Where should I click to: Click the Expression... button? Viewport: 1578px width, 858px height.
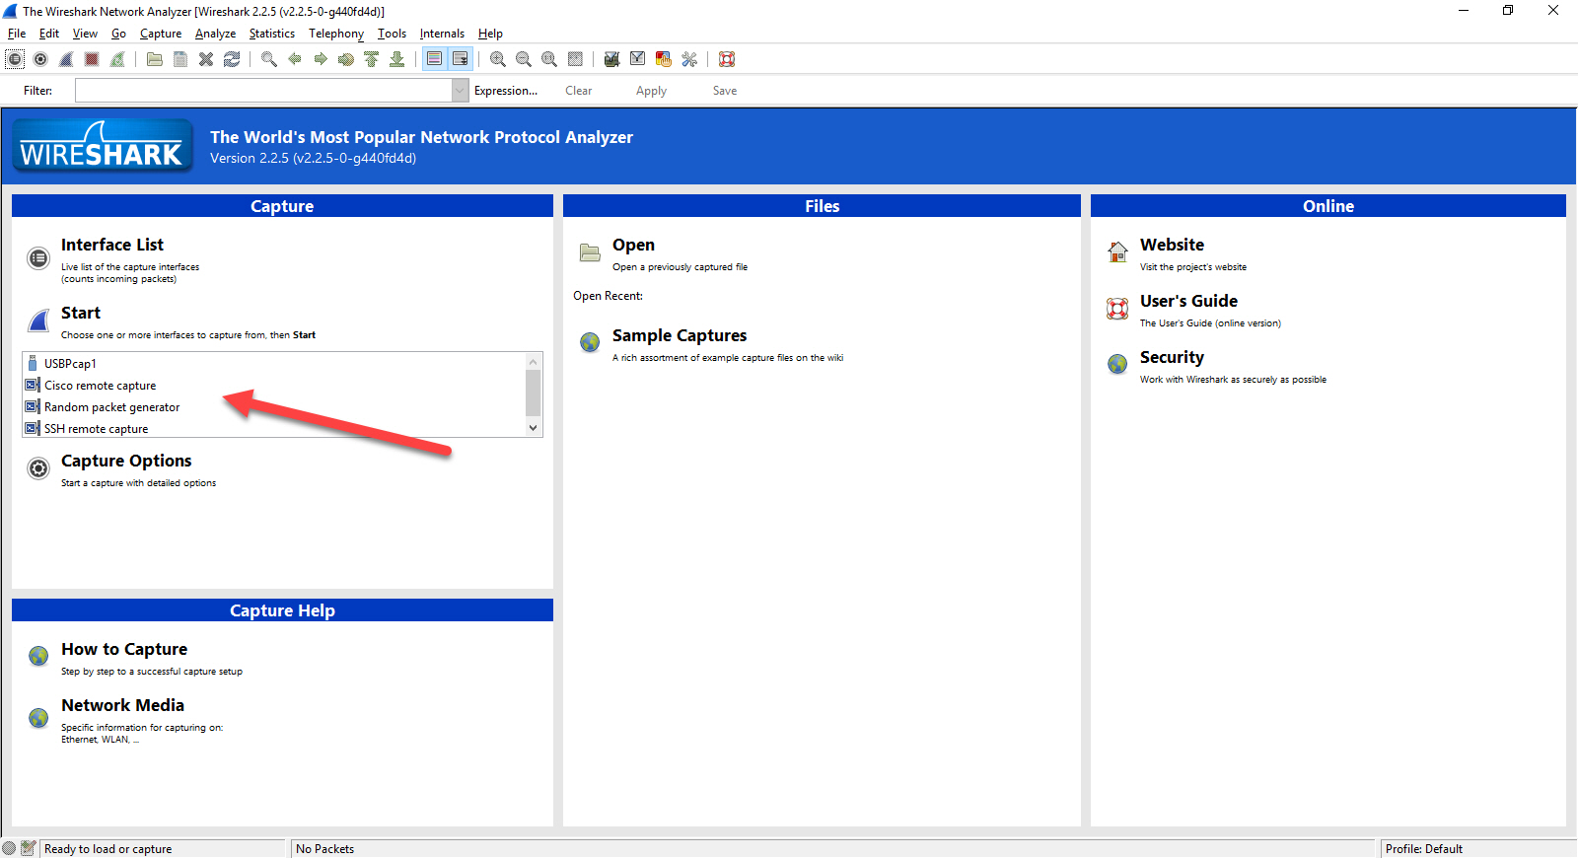click(x=506, y=91)
